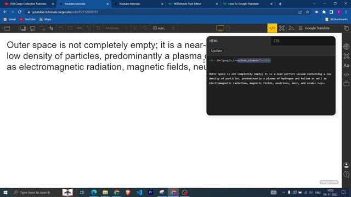The height and width of the screenshot is (197, 351).
Task: Switch to W3Schools Tryit Editor tab
Action: [x=193, y=4]
